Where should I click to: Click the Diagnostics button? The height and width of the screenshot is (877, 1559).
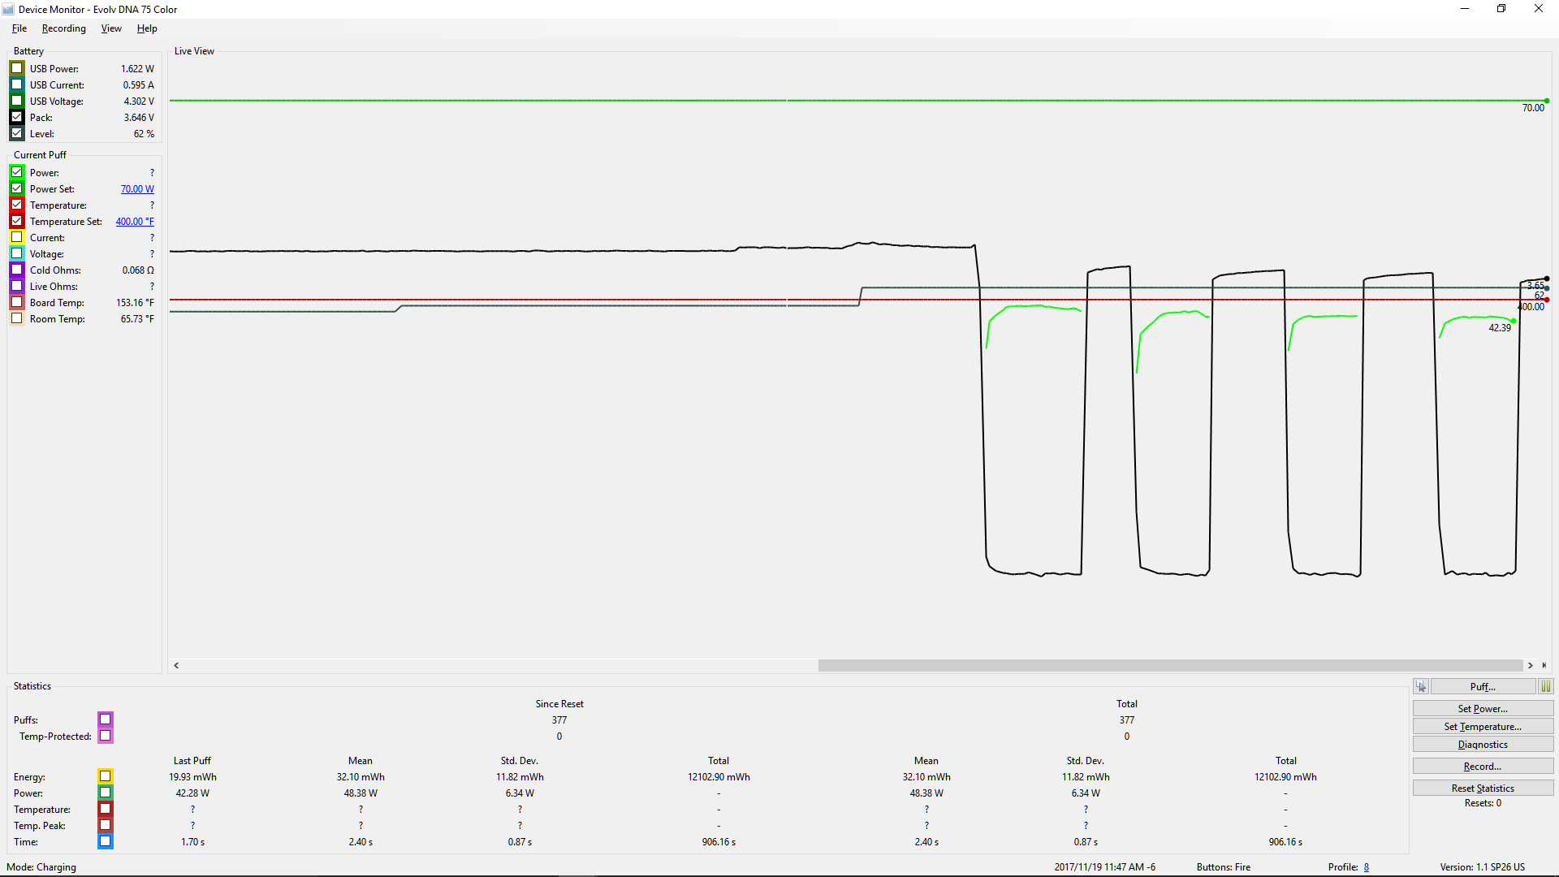click(x=1483, y=745)
